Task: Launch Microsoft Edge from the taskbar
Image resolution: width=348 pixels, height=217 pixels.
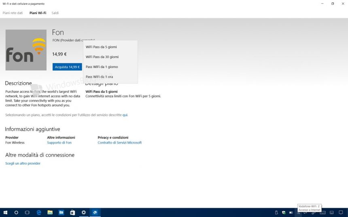Action: coord(39,213)
